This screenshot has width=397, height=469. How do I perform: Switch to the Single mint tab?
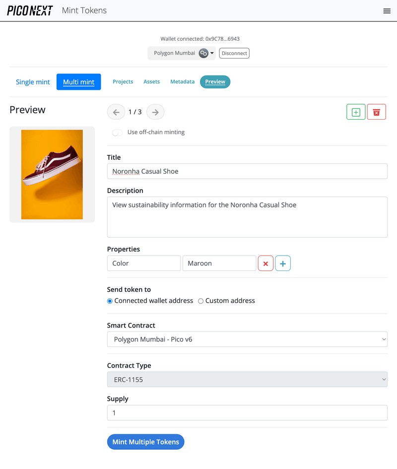click(33, 82)
